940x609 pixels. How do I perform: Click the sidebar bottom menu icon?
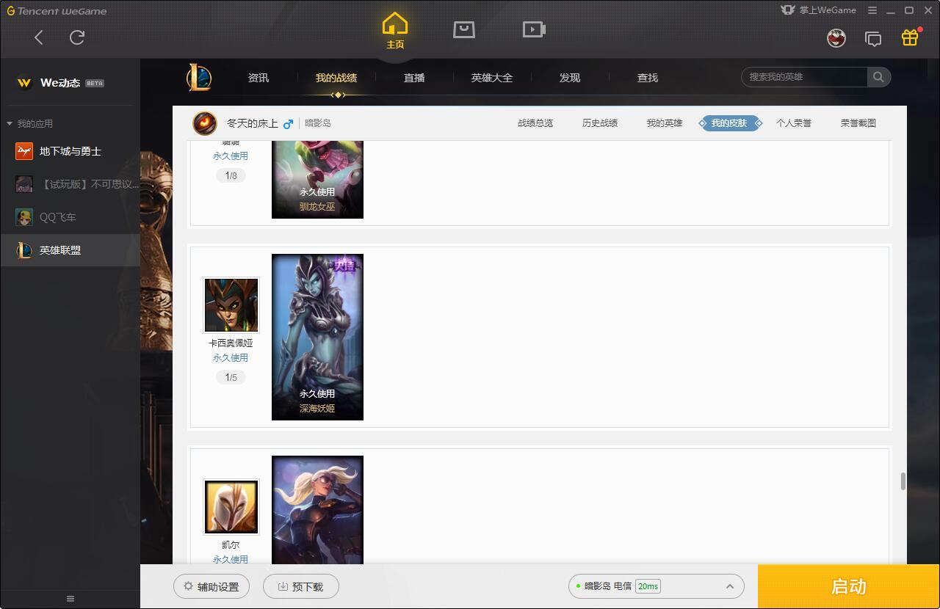click(x=70, y=599)
